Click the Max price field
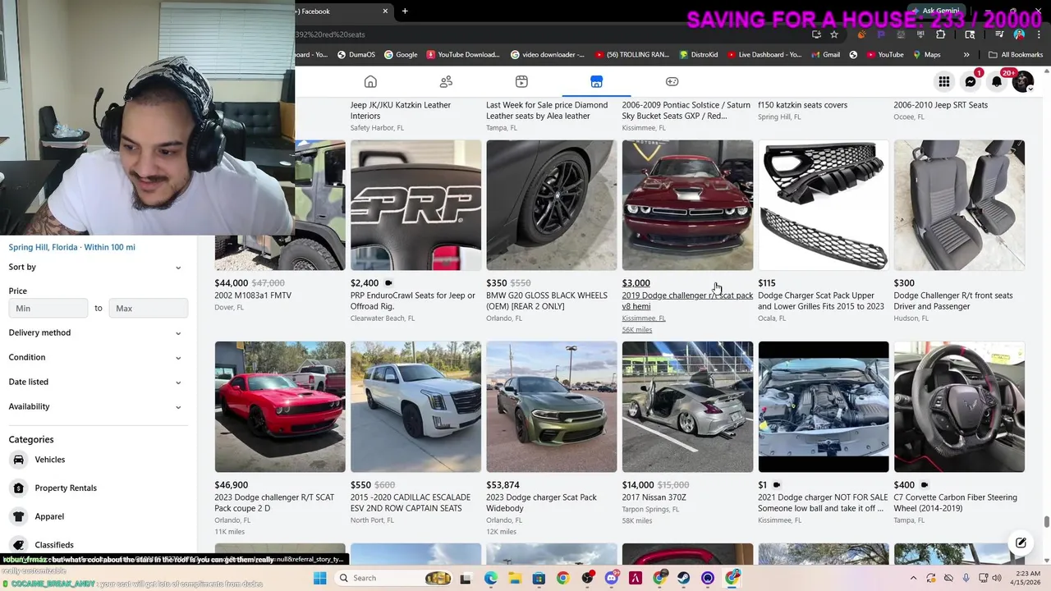This screenshot has height=591, width=1051. (x=148, y=308)
